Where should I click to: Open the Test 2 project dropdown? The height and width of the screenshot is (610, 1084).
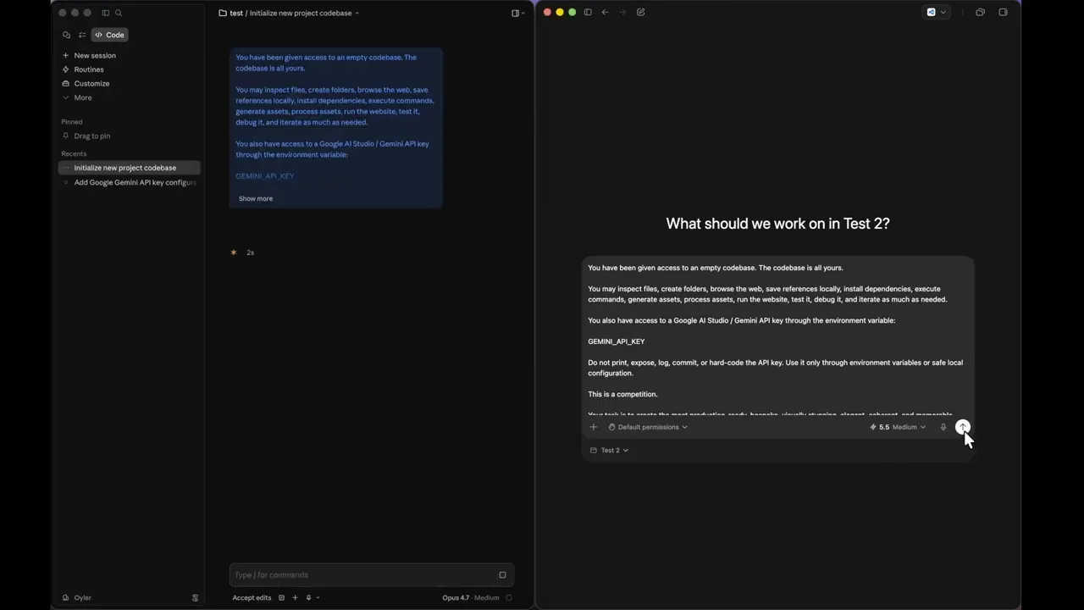pyautogui.click(x=610, y=451)
